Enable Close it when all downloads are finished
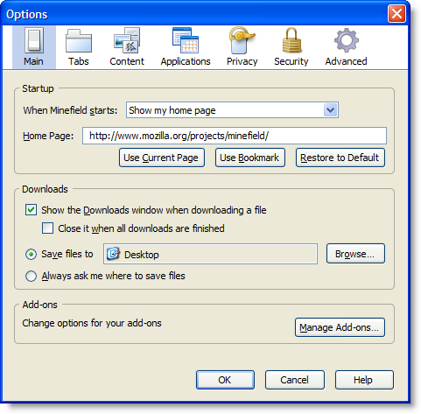 pos(47,228)
